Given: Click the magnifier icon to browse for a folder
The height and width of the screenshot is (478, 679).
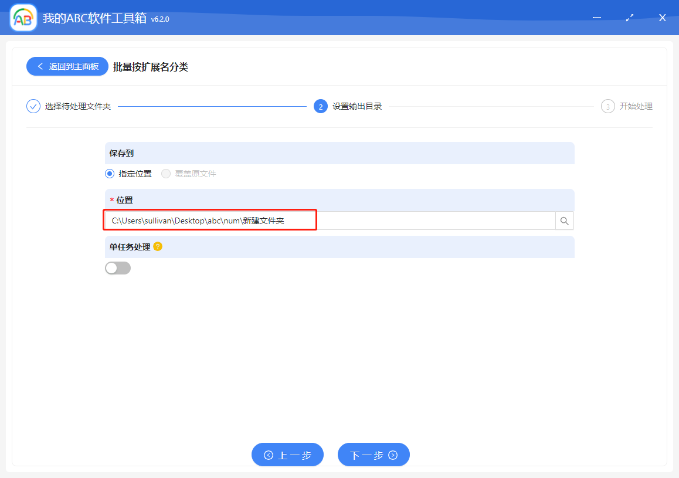Looking at the screenshot, I should coord(564,220).
